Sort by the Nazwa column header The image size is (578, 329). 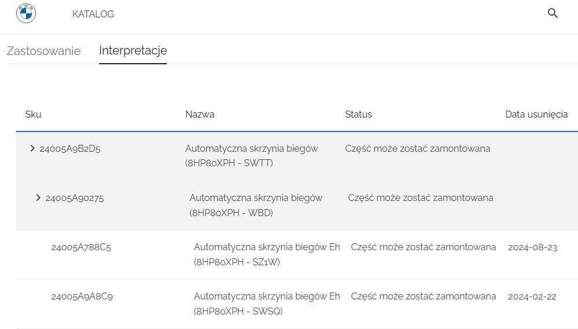click(199, 114)
